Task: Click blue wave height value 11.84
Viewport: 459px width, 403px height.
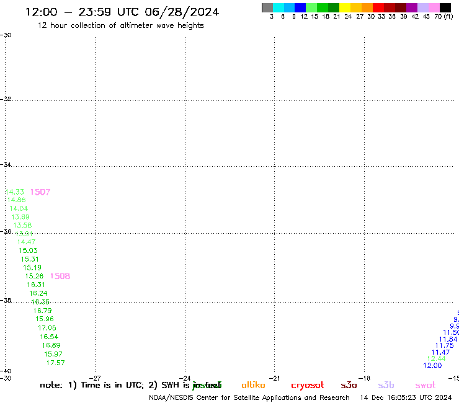Action: [448, 339]
